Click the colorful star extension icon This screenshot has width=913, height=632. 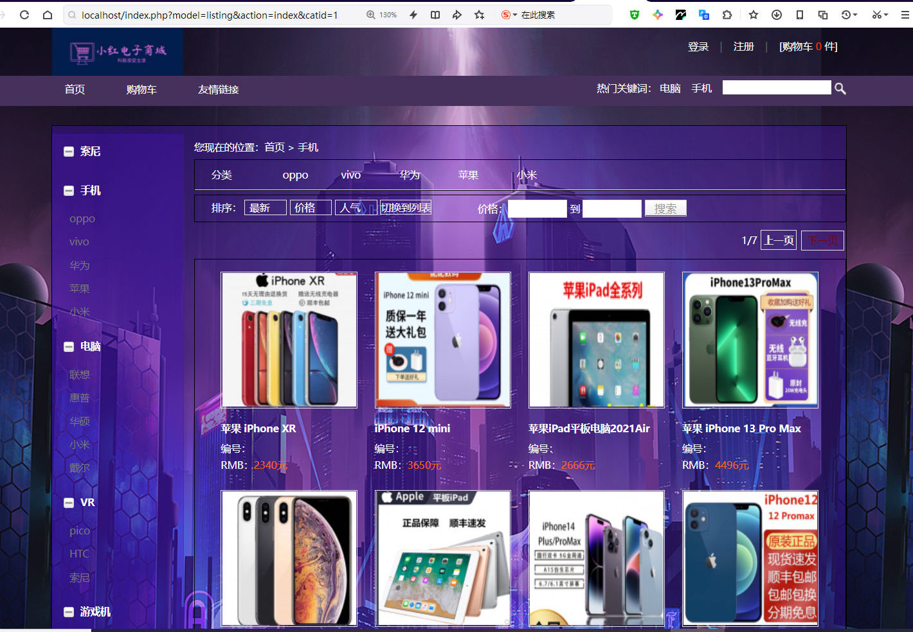pos(657,15)
